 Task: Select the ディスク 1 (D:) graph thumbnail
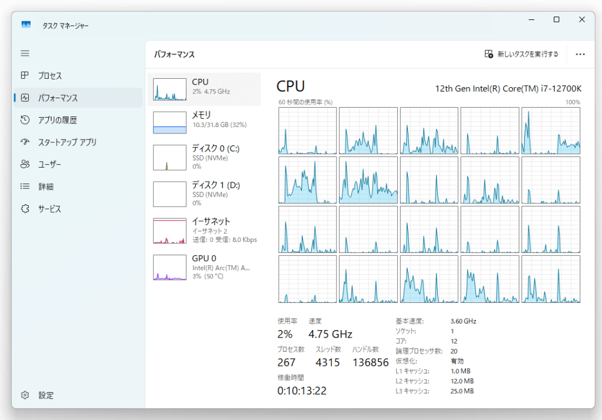(x=169, y=194)
